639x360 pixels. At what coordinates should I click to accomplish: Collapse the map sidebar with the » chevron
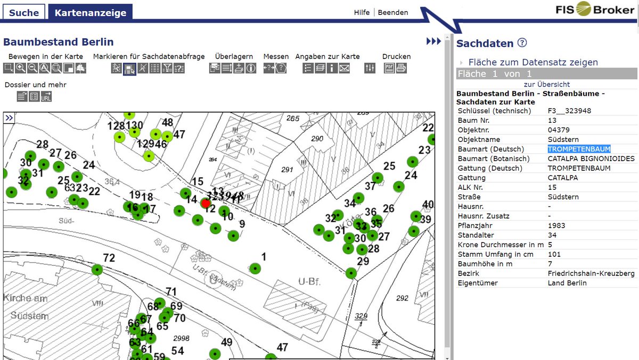click(9, 118)
